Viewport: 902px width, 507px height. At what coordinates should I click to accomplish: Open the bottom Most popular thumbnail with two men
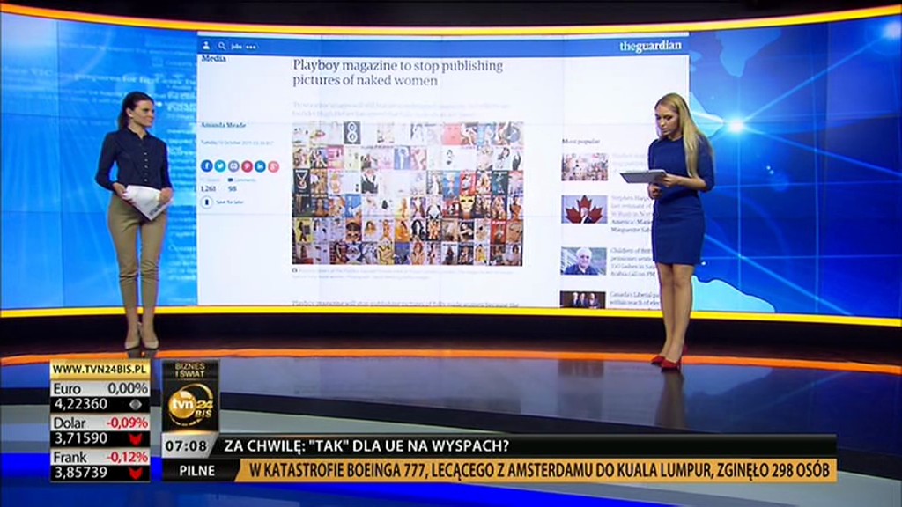(x=583, y=299)
